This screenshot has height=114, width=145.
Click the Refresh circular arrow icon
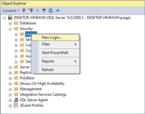pyautogui.click(x=51, y=10)
